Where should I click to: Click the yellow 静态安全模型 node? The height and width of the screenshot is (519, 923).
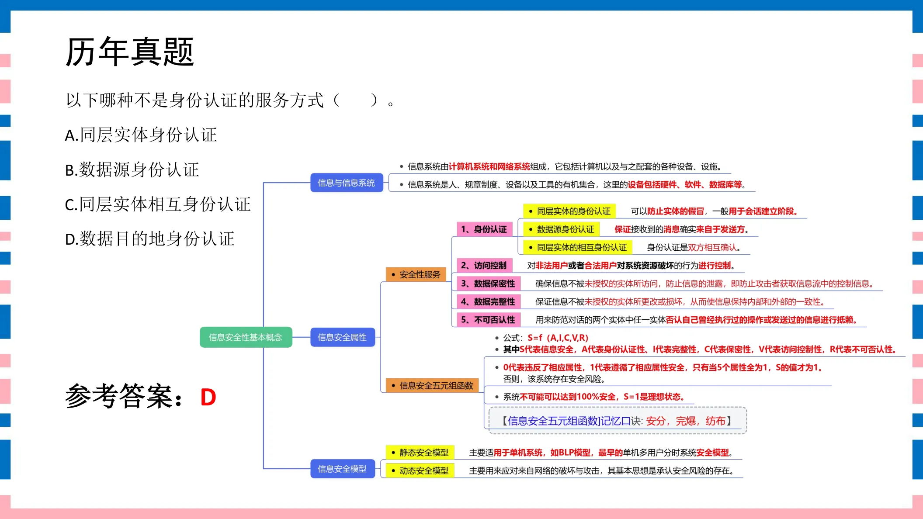click(420, 453)
